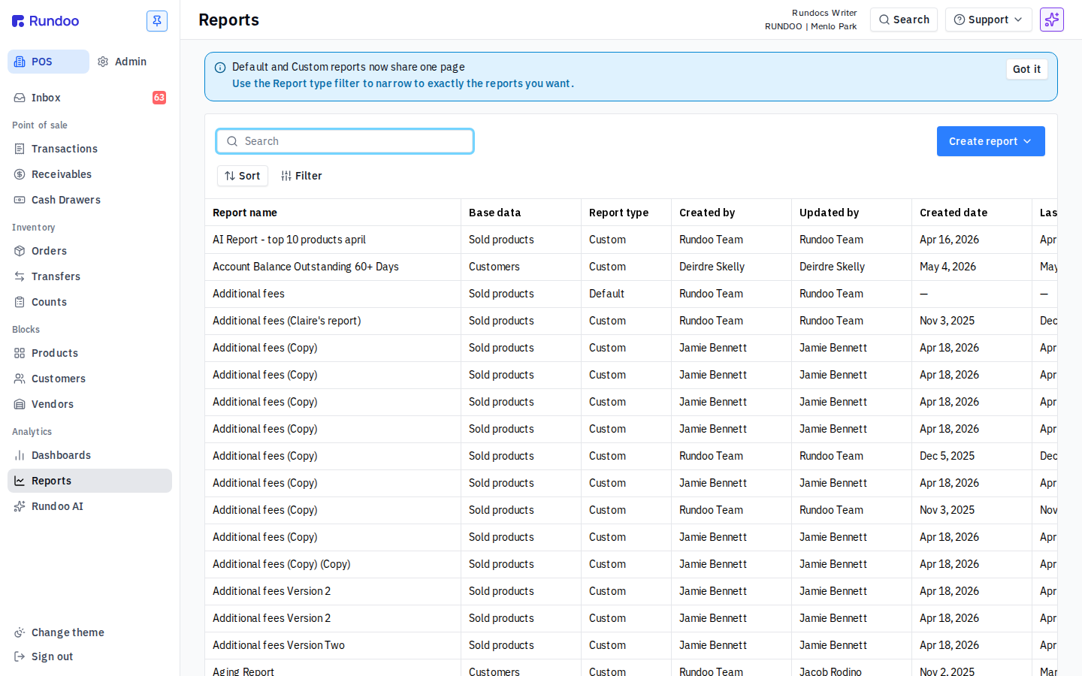1082x676 pixels.
Task: Open the Create report dropdown
Action: [990, 141]
